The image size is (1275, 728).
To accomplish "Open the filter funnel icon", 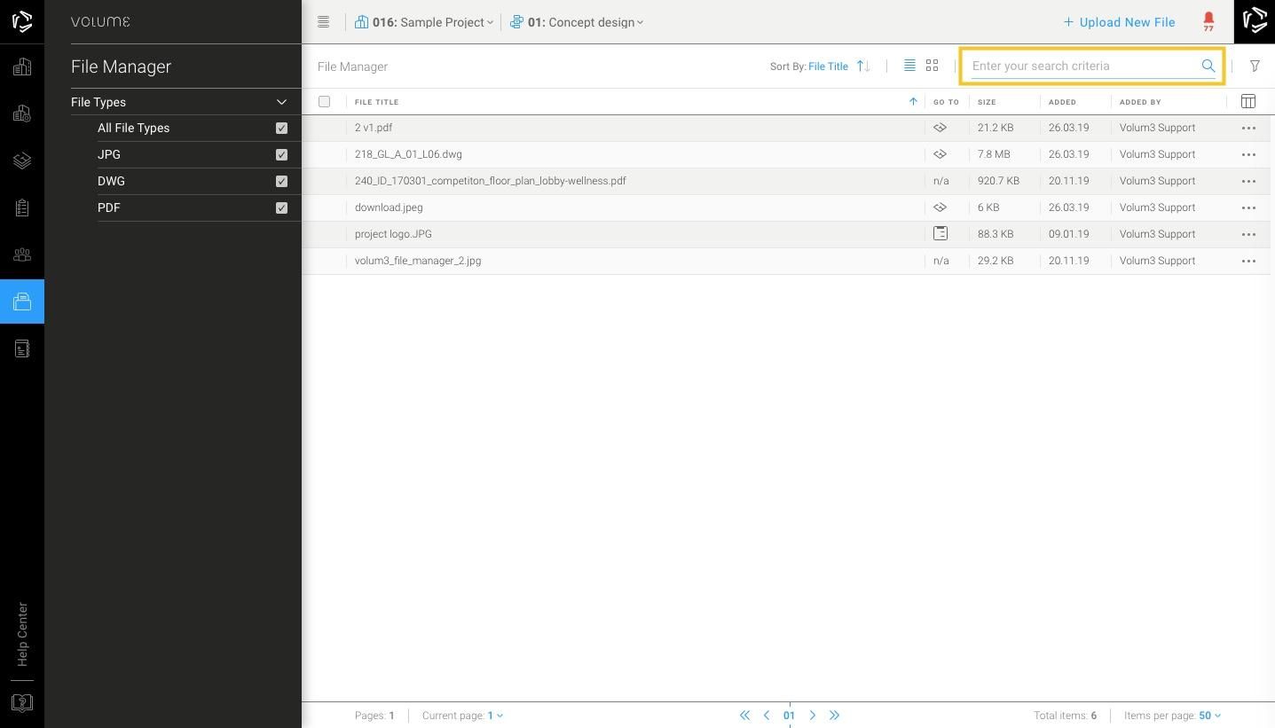I will 1255,67.
